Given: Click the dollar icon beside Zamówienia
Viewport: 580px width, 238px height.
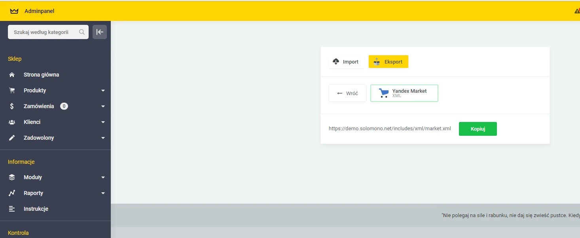Looking at the screenshot, I should [11, 106].
